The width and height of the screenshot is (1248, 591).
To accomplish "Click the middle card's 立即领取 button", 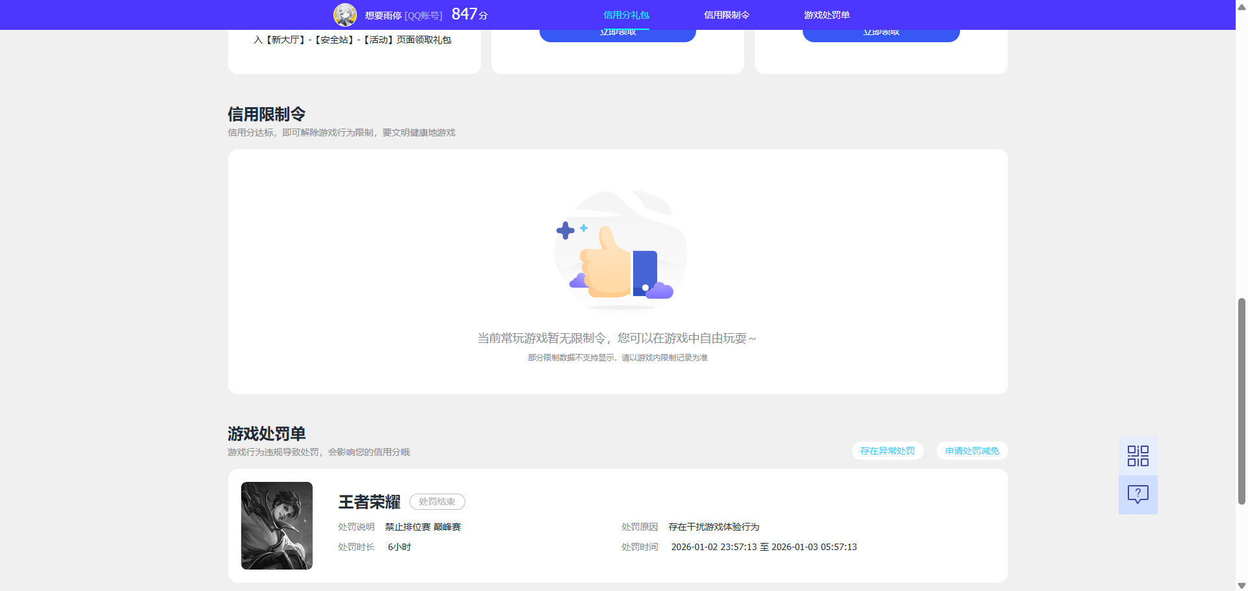I will pyautogui.click(x=617, y=35).
